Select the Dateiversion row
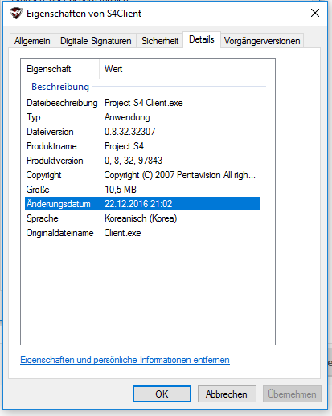Image resolution: width=332 pixels, height=416 pixels. pyautogui.click(x=142, y=132)
